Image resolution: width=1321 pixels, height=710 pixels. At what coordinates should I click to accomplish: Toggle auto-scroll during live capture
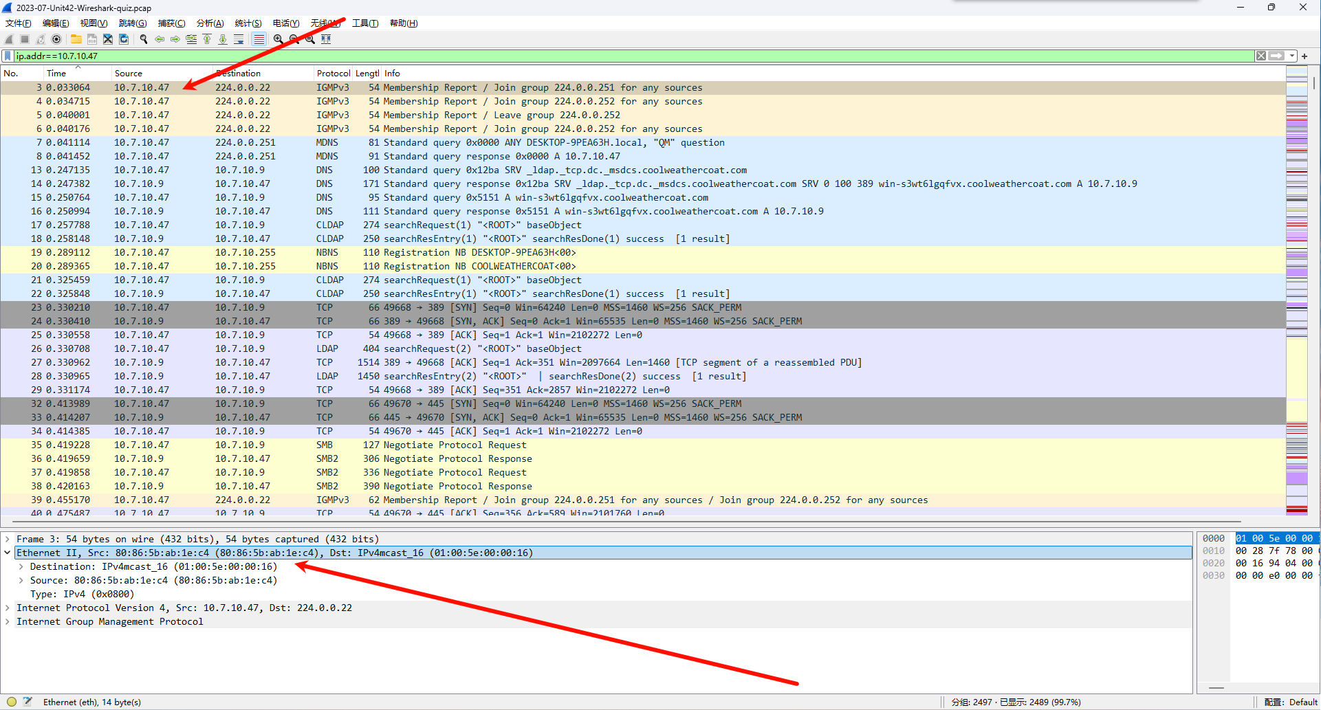(239, 39)
